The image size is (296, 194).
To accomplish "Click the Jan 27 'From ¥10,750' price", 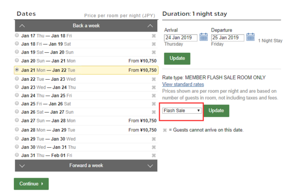I will pos(143,121).
